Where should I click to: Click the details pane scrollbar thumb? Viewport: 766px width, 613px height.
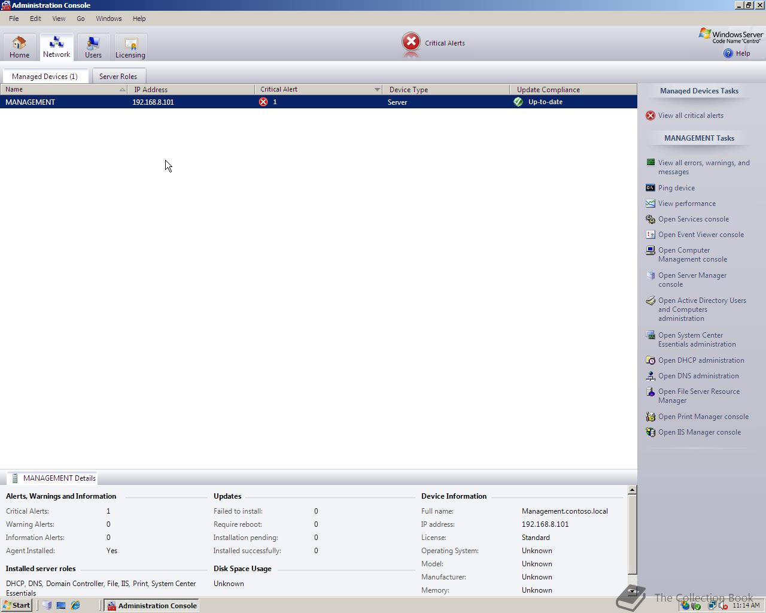click(x=632, y=534)
